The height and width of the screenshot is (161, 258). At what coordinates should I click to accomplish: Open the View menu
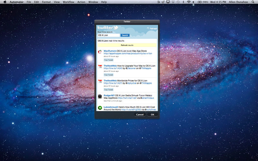[57, 2]
